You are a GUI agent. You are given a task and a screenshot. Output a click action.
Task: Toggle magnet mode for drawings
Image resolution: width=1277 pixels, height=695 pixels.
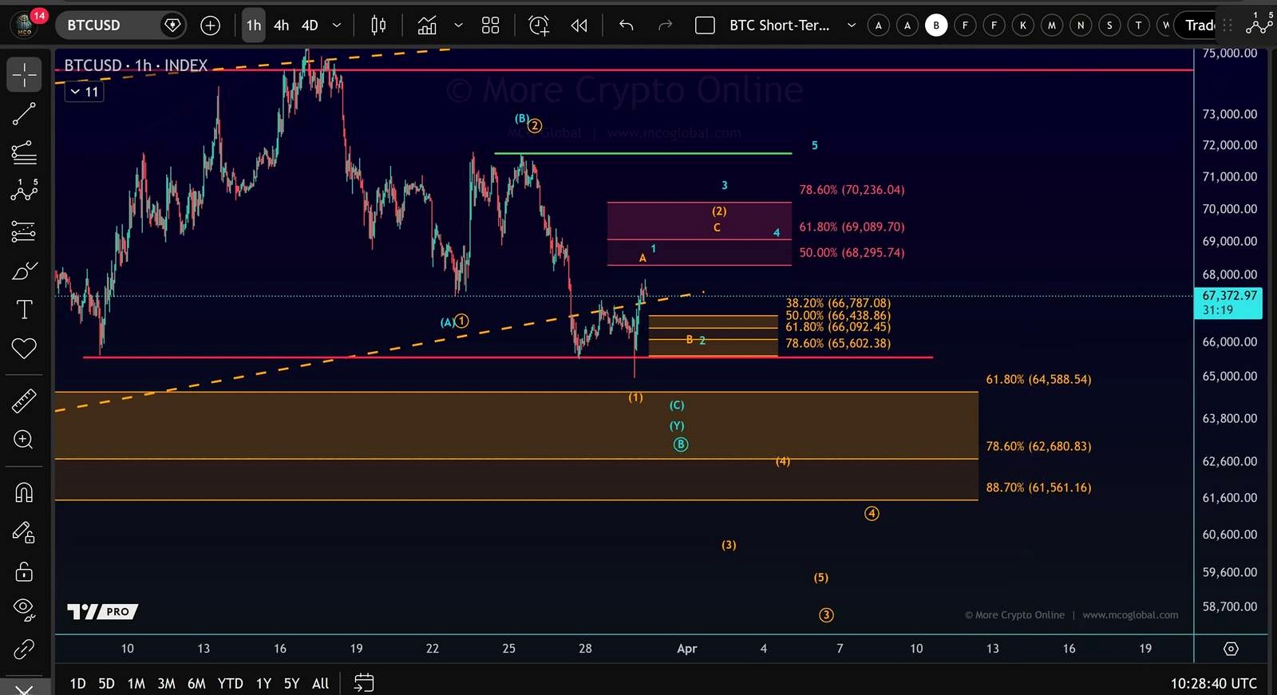tap(24, 492)
